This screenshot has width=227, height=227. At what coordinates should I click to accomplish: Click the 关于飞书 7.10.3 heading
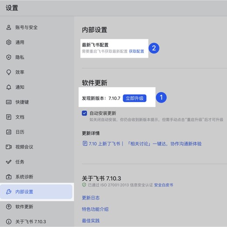[x=101, y=178]
